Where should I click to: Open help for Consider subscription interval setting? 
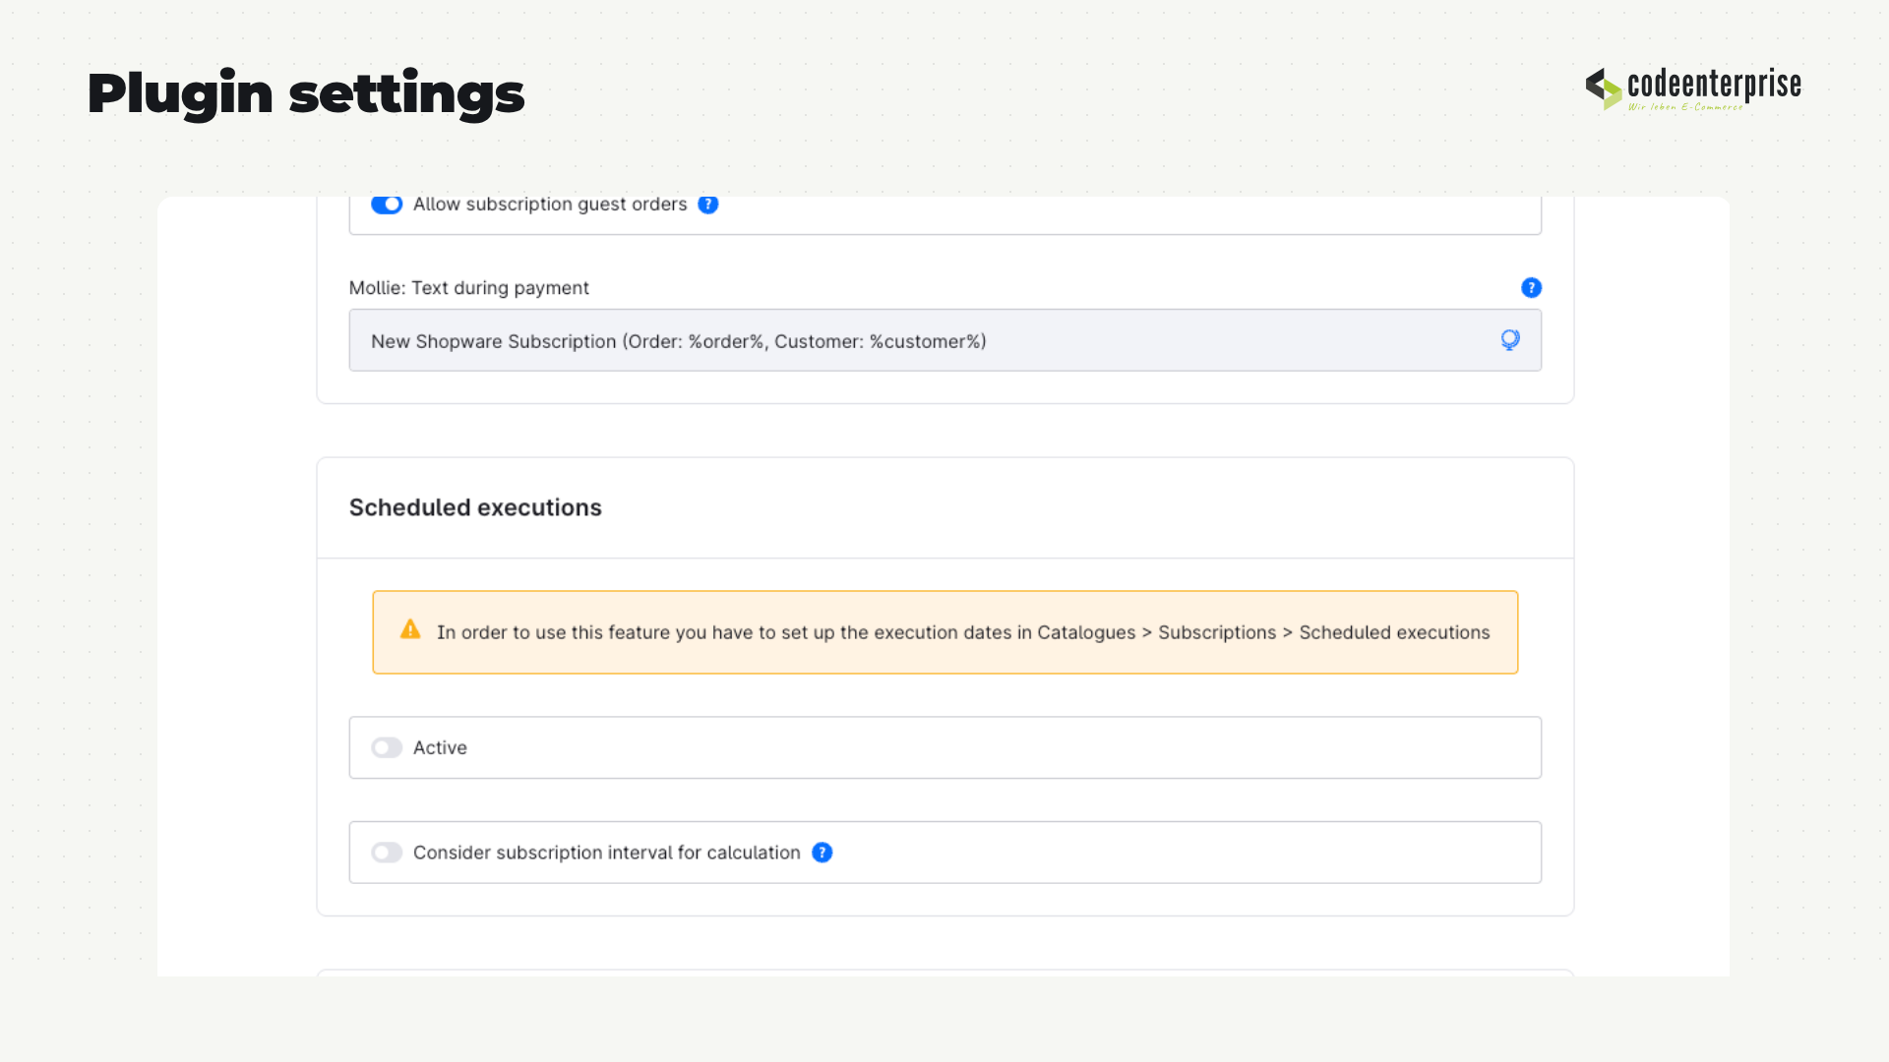click(x=823, y=853)
